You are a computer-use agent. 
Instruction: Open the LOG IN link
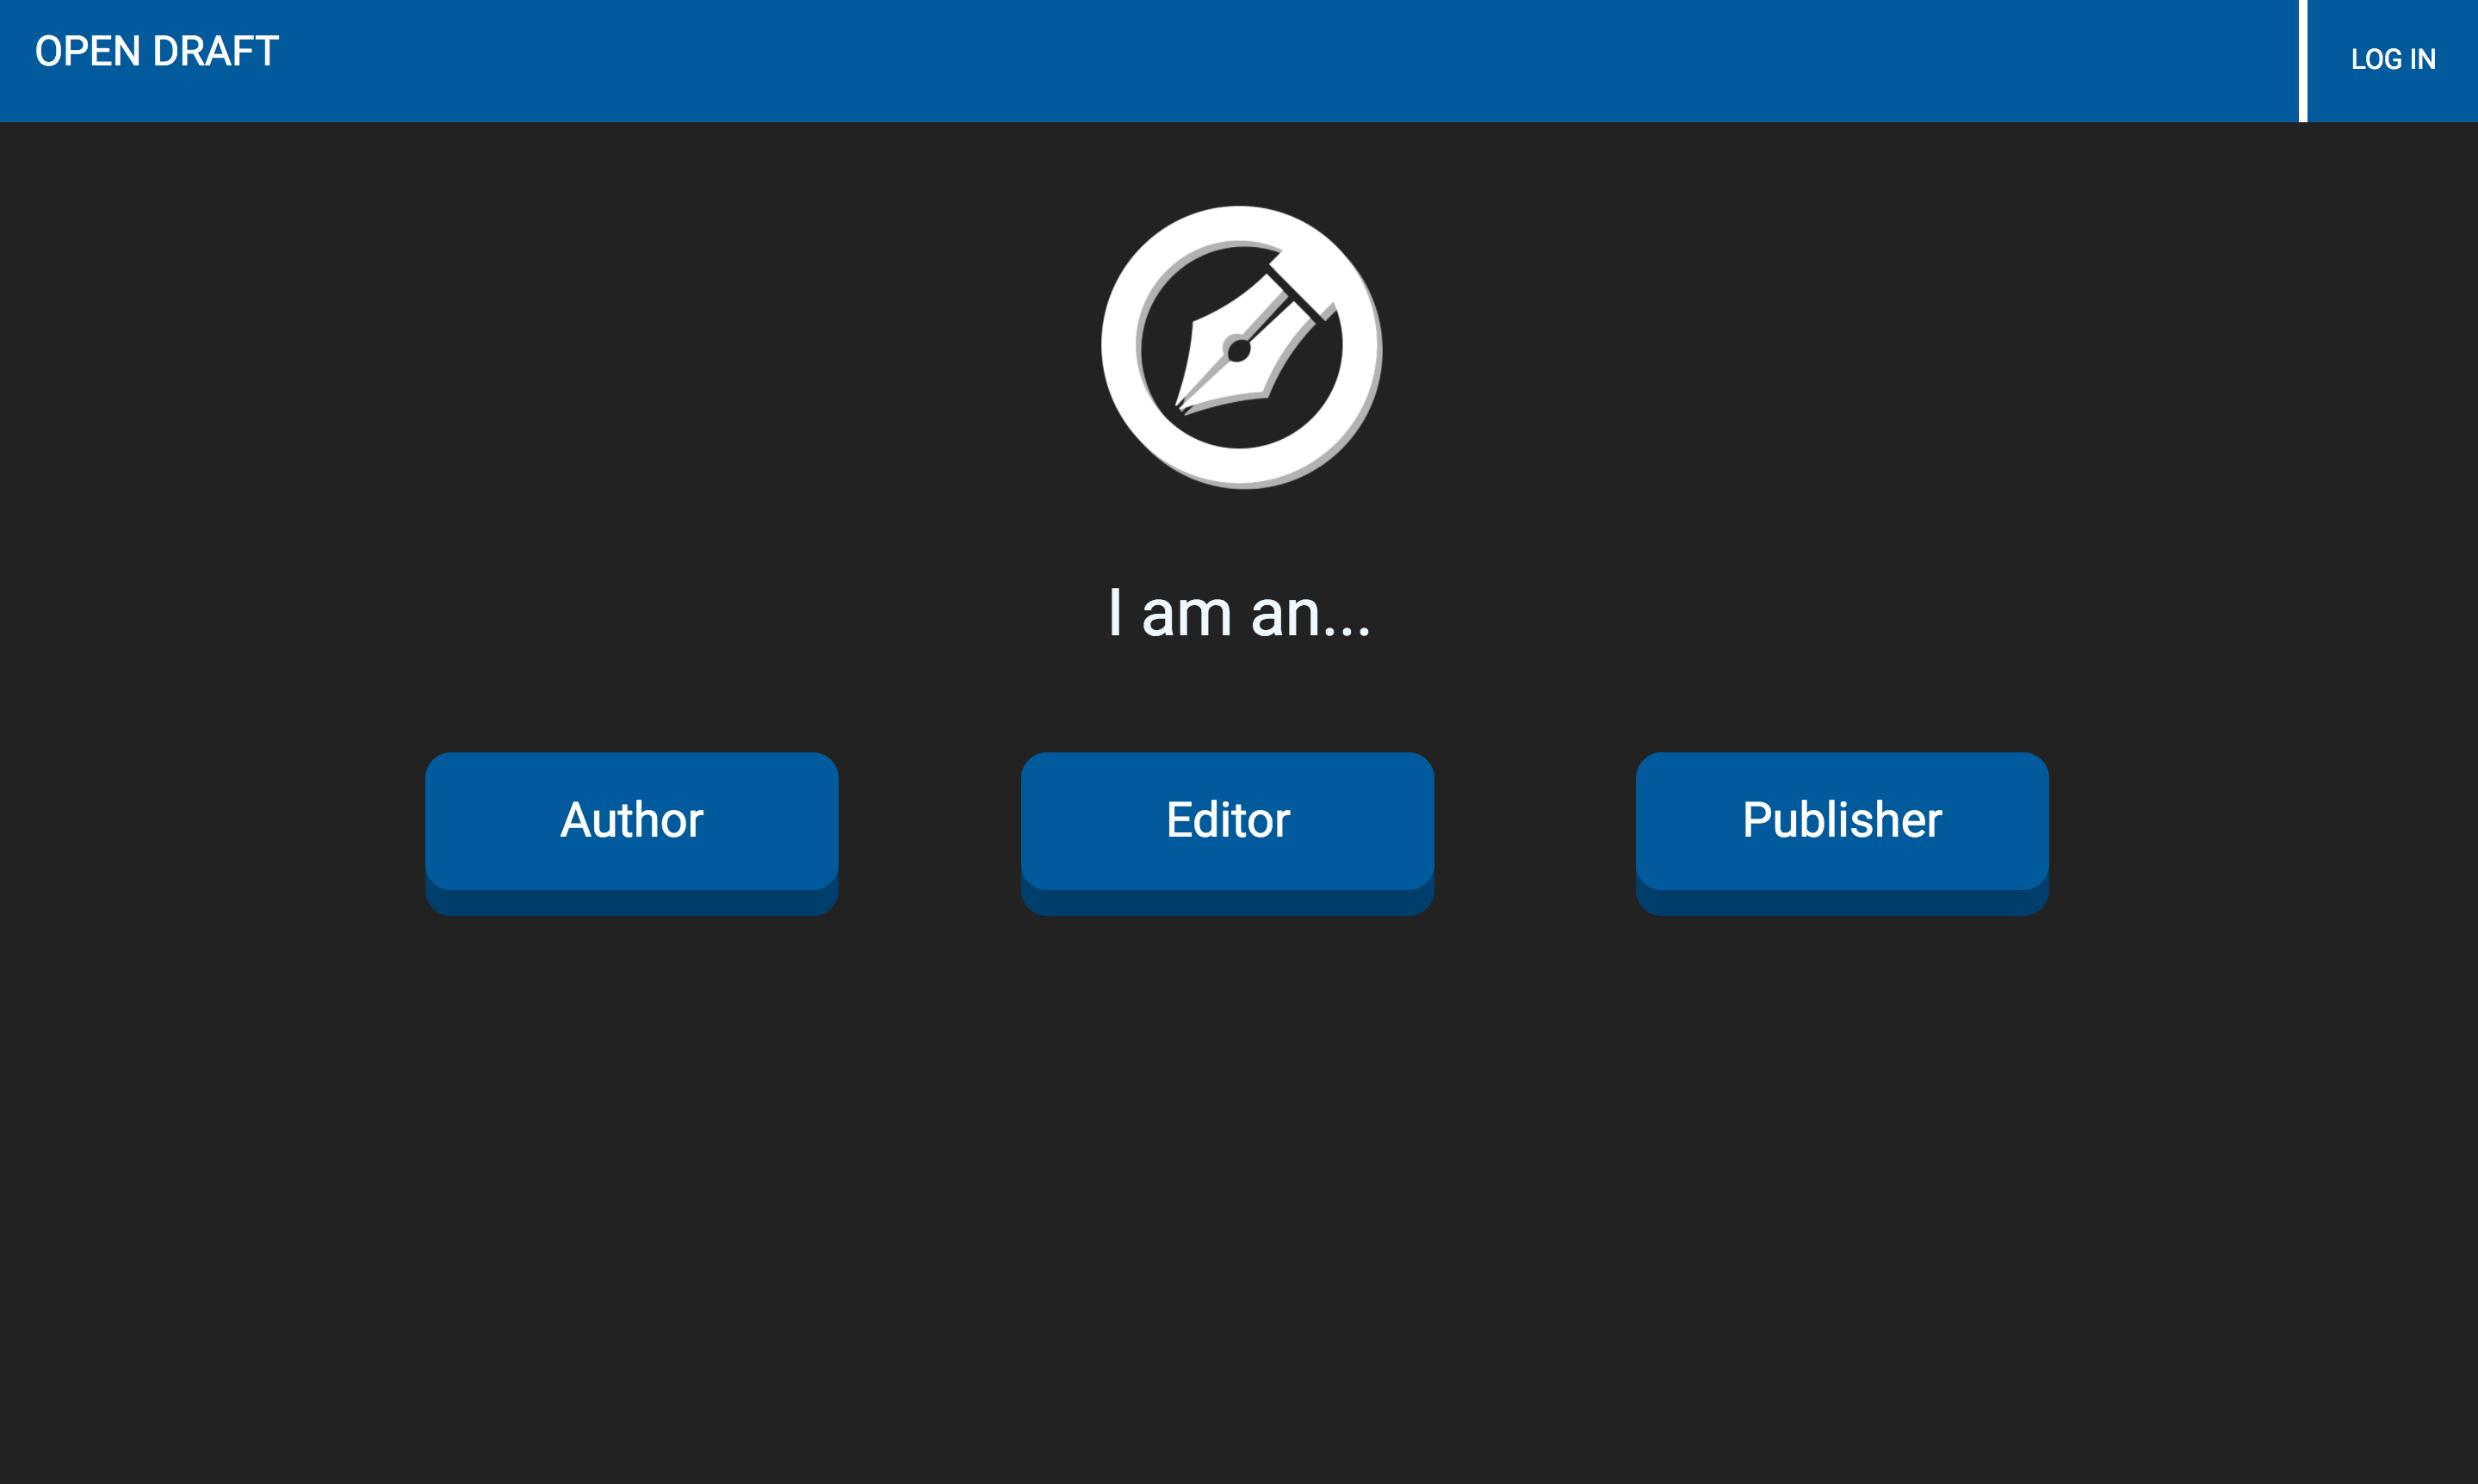click(2393, 60)
